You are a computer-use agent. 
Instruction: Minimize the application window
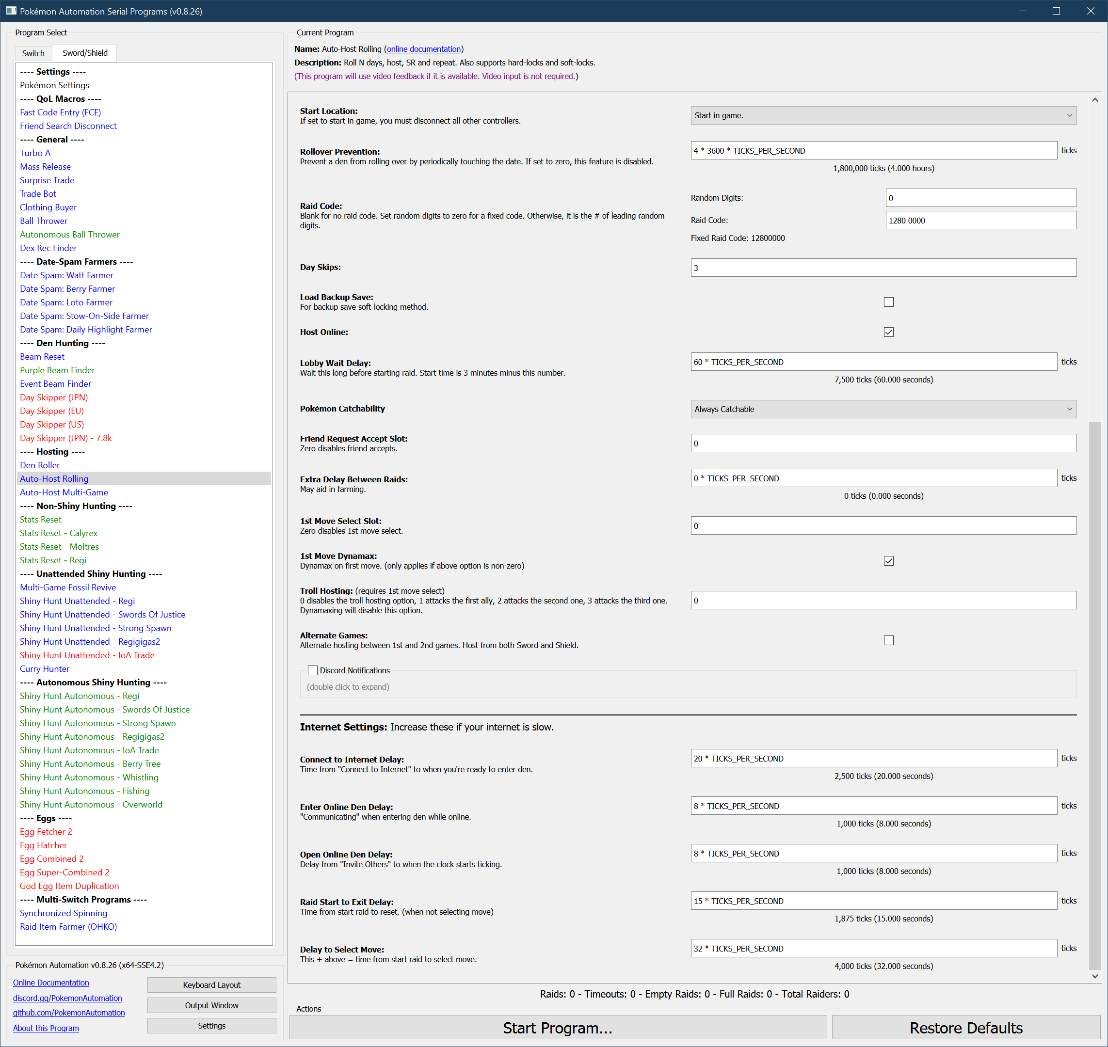1023,11
